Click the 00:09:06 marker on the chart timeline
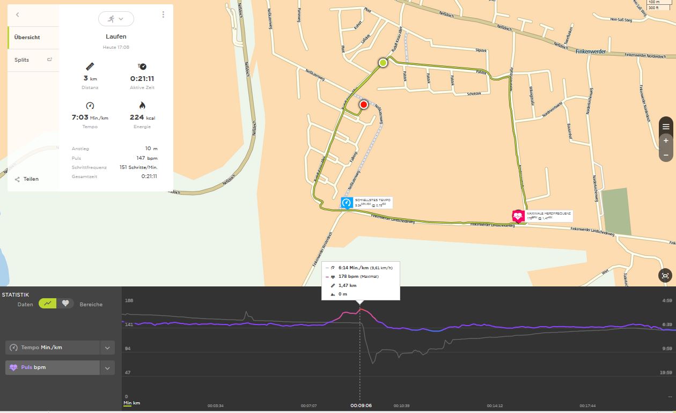The width and height of the screenshot is (676, 413). point(361,406)
